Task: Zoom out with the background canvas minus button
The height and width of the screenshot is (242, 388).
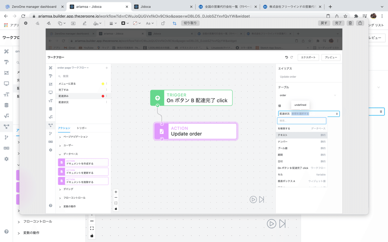Action: coord(92,221)
